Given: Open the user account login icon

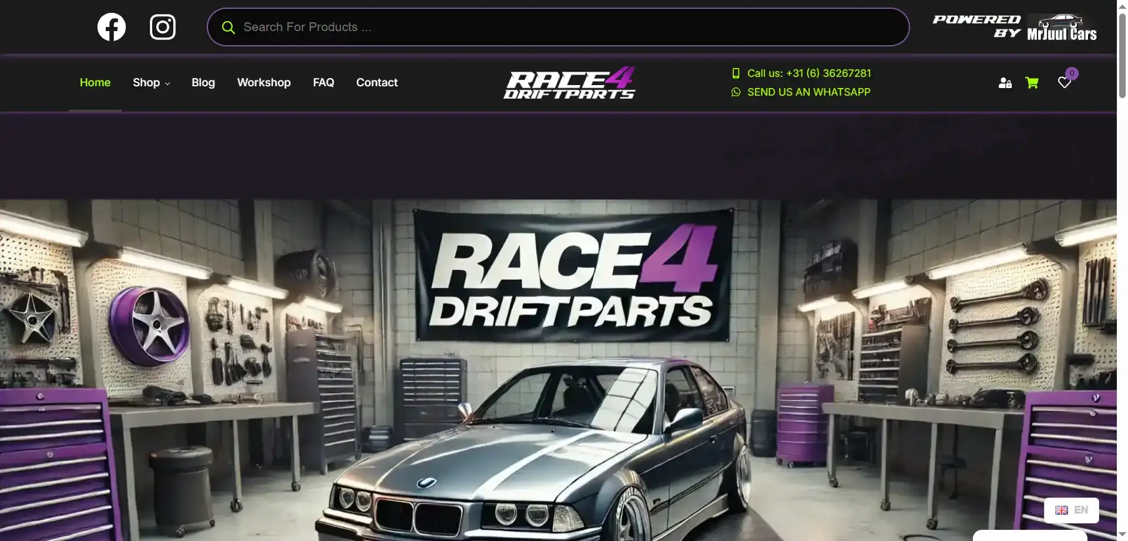Looking at the screenshot, I should coord(1005,83).
